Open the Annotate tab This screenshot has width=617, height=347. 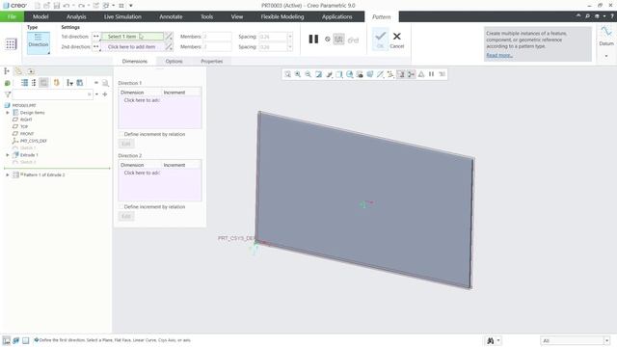click(171, 16)
